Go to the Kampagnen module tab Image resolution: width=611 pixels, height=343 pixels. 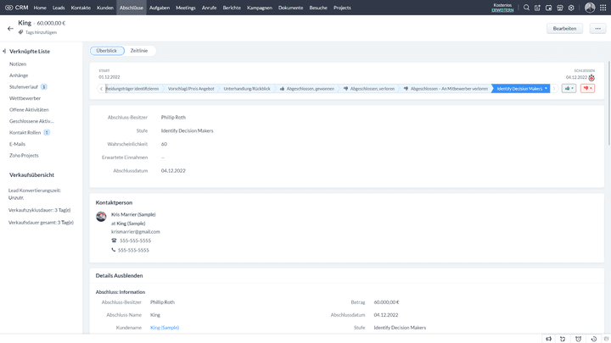(260, 8)
